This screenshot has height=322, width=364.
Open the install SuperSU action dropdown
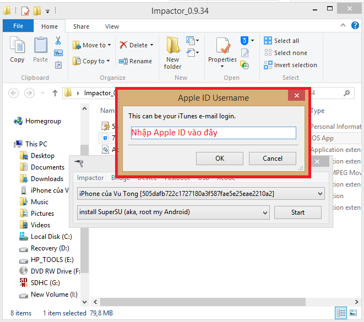[x=173, y=212]
